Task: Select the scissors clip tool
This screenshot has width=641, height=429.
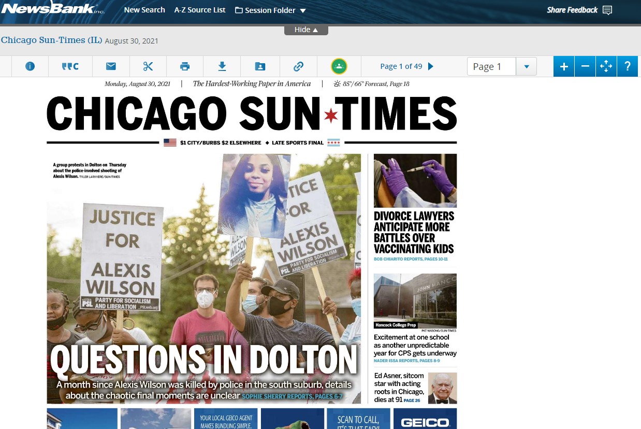Action: pyautogui.click(x=148, y=66)
